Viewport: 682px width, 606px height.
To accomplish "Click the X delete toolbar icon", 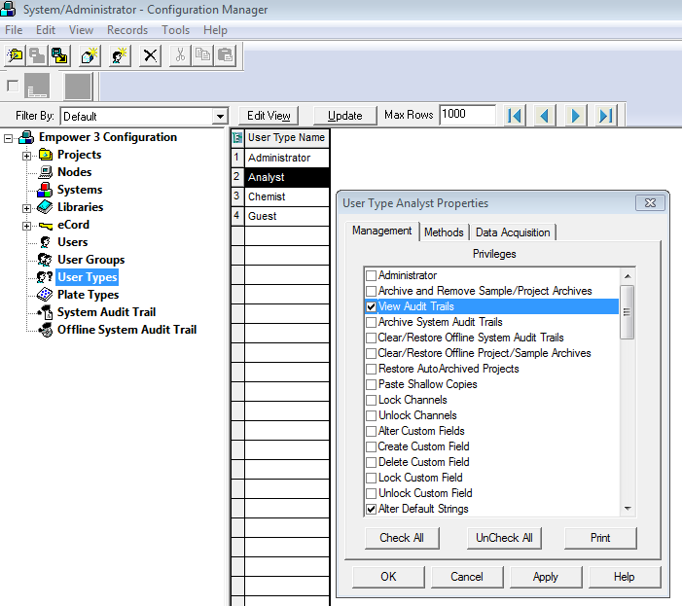I will coord(150,55).
